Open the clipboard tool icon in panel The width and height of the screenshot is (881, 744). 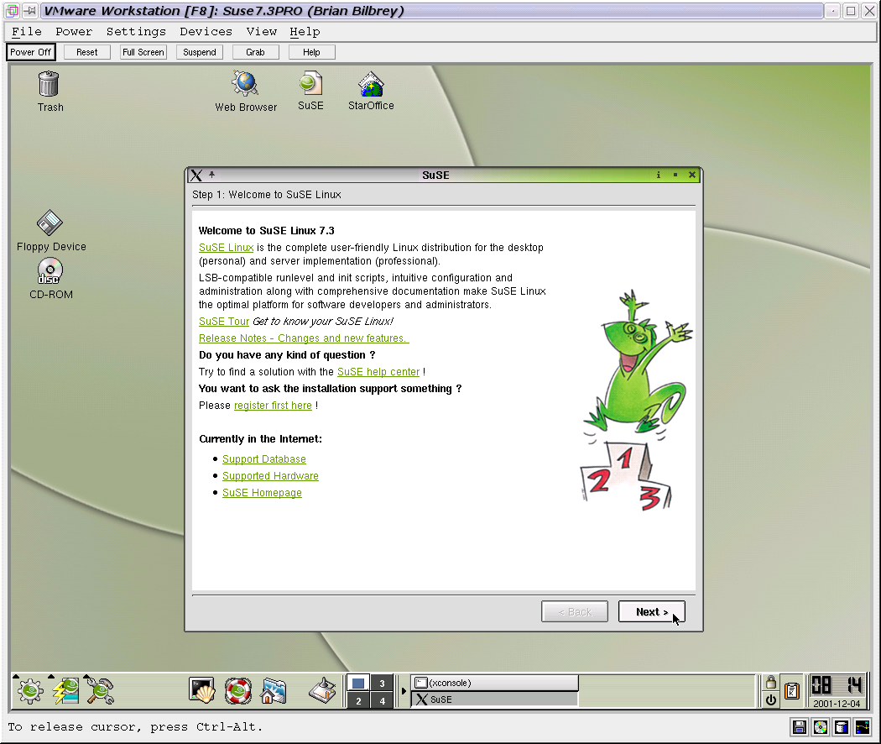pyautogui.click(x=791, y=691)
